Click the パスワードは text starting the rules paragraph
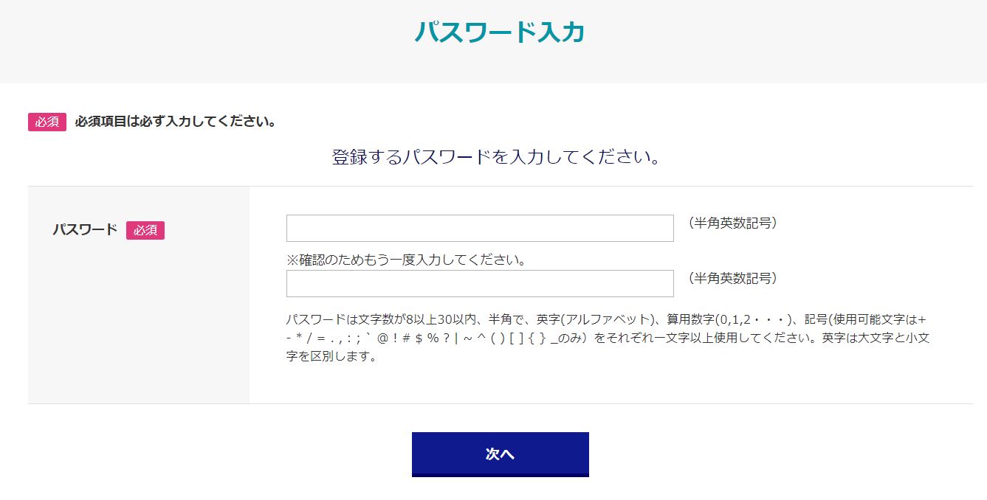Image resolution: width=987 pixels, height=500 pixels. tap(321, 320)
